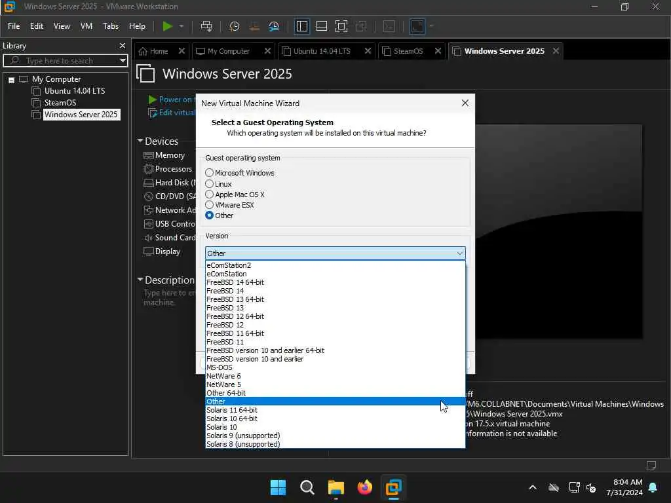Open the power options arrow next to play

(182, 26)
